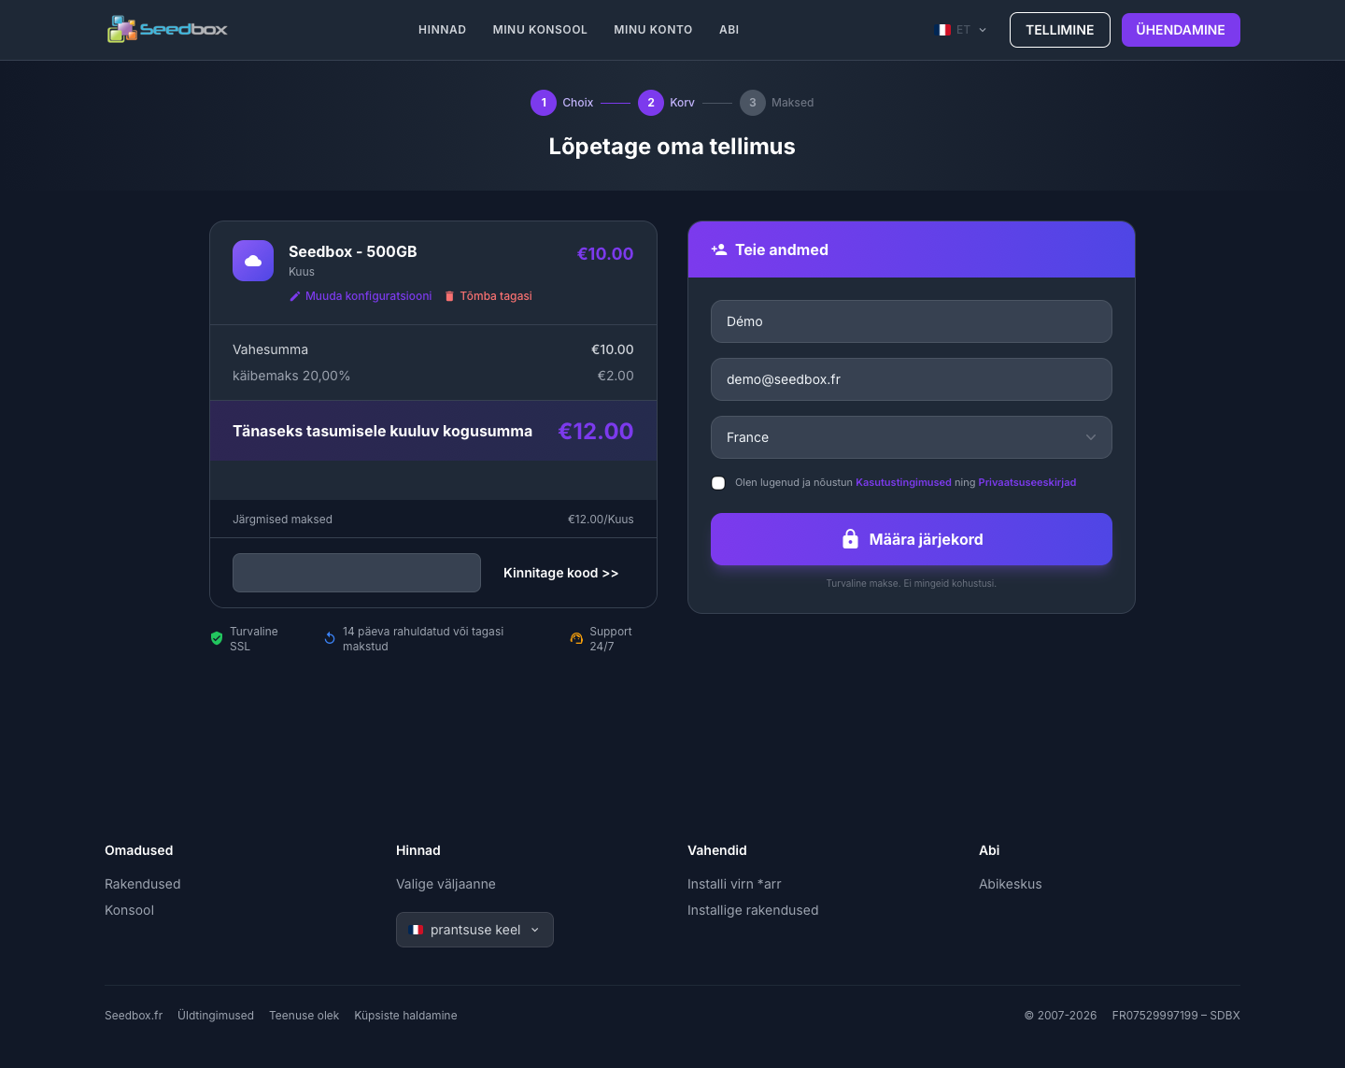The height and width of the screenshot is (1068, 1345).
Task: Open the MINU KONTO menu item
Action: pos(653,30)
